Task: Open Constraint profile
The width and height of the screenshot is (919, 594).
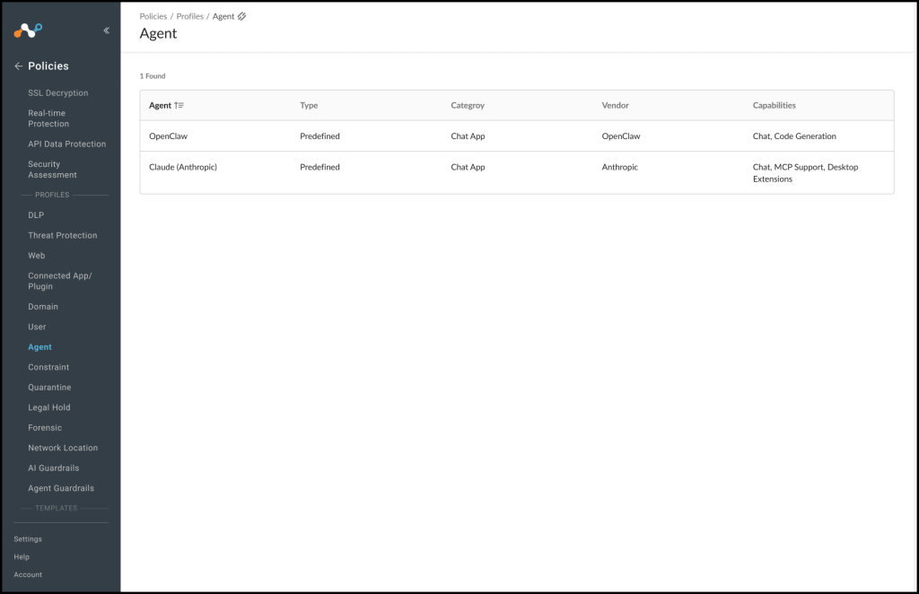Action: (x=48, y=367)
